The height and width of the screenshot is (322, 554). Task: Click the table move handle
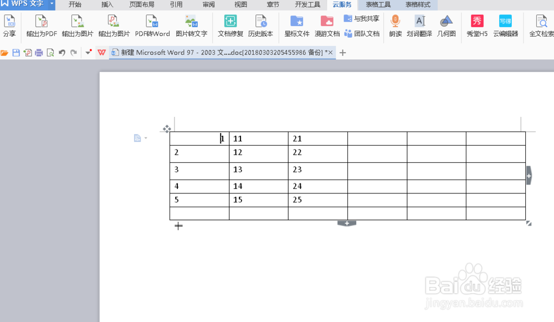click(x=167, y=129)
